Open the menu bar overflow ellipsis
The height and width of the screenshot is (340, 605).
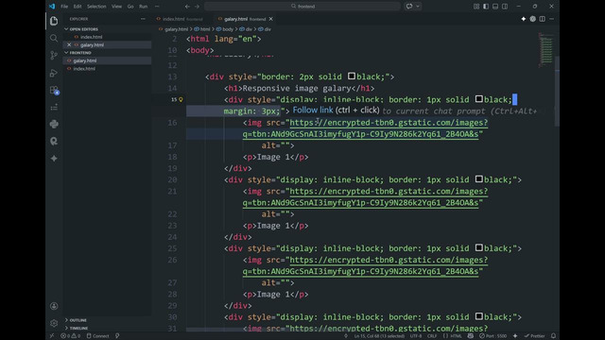[x=157, y=7]
